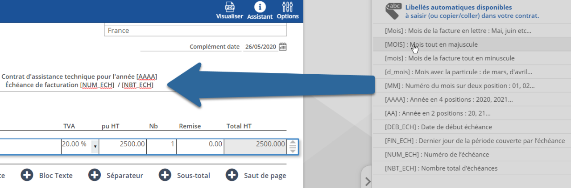Select the [MOIS] uppercase month label
Viewport: 571px width, 188px height.
point(431,44)
